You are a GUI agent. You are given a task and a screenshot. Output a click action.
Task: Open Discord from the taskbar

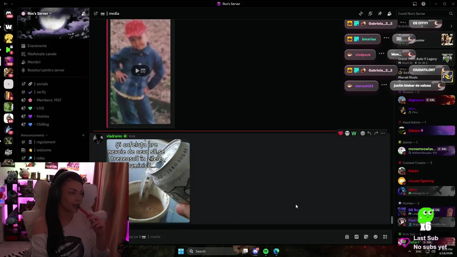tap(255, 251)
